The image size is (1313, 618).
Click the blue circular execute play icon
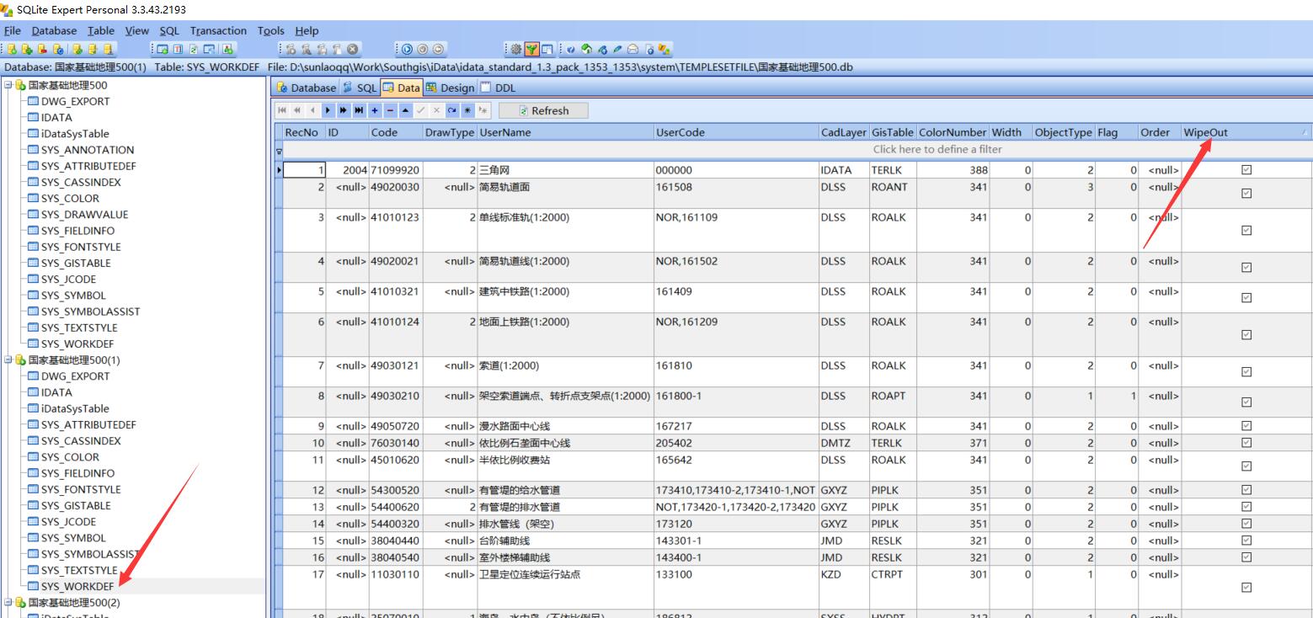tap(407, 49)
